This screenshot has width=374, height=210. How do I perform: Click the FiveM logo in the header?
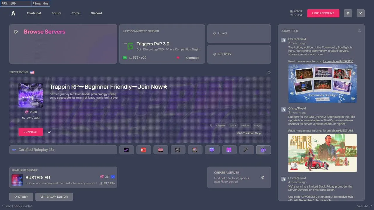tap(13, 13)
